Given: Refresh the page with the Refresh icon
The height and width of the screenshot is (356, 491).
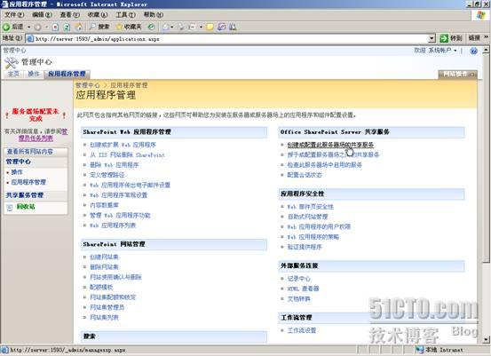Looking at the screenshot, I should coord(67,28).
